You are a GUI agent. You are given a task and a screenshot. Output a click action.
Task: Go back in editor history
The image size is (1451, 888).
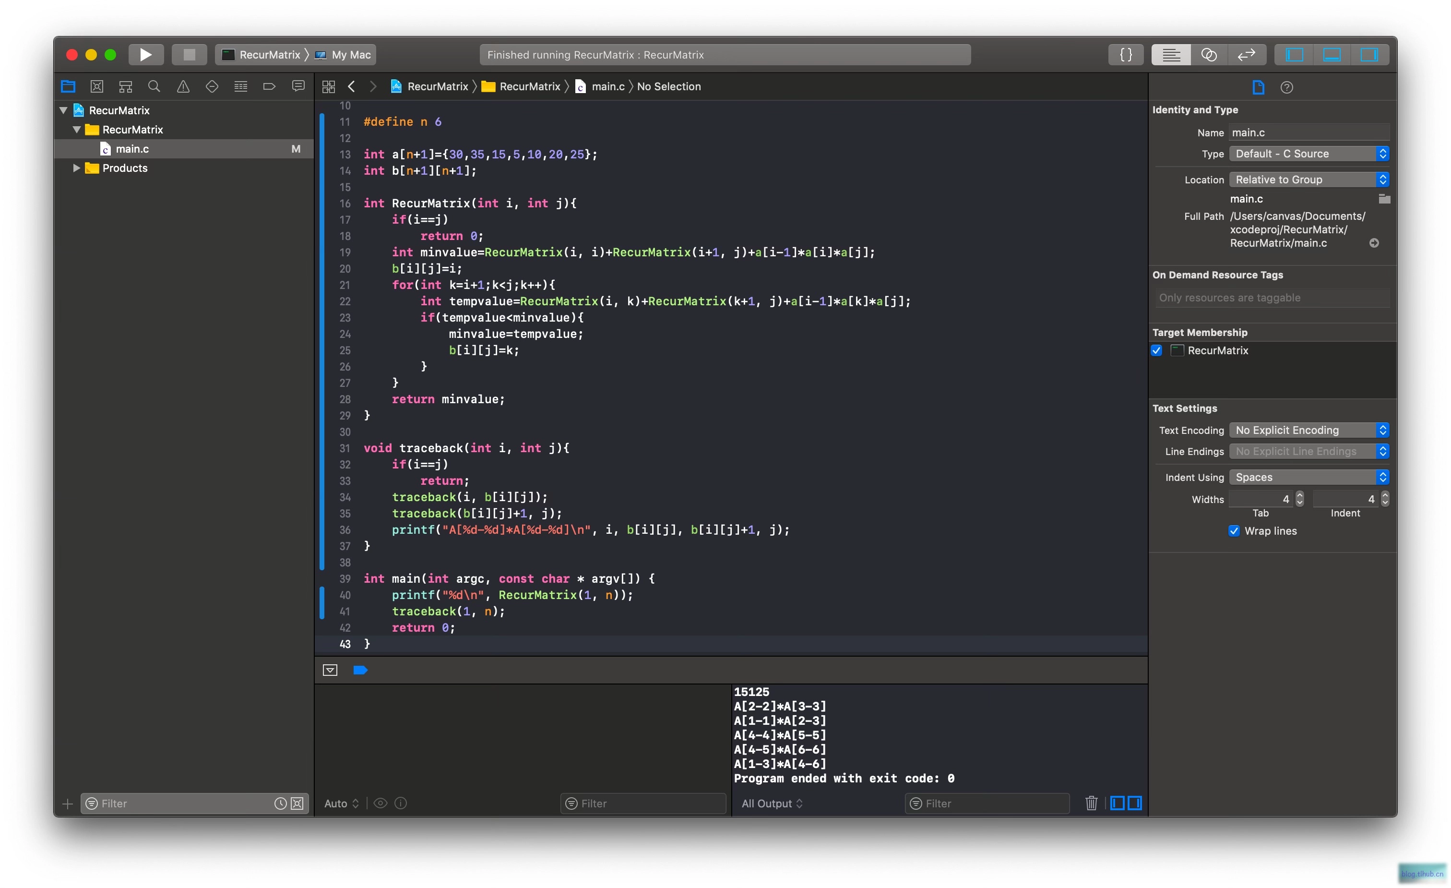352,86
